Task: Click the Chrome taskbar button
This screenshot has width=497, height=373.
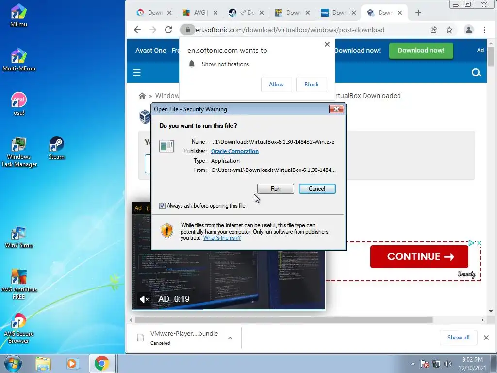Action: (x=101, y=363)
